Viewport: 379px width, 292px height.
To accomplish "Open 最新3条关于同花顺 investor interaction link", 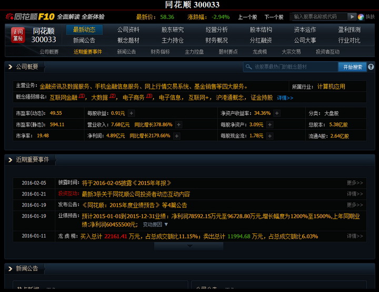I will pyautogui.click(x=136, y=194).
